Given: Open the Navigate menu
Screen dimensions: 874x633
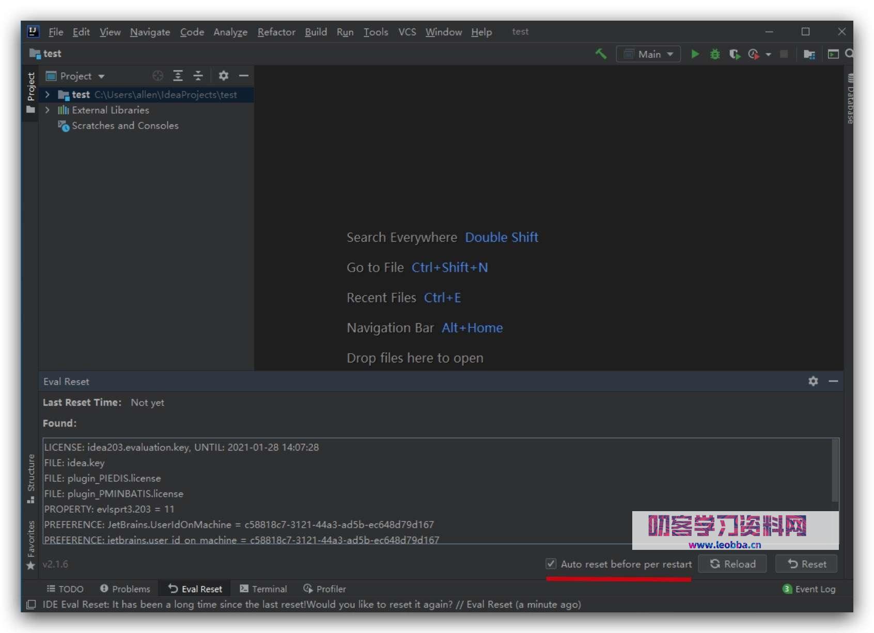Looking at the screenshot, I should tap(149, 32).
